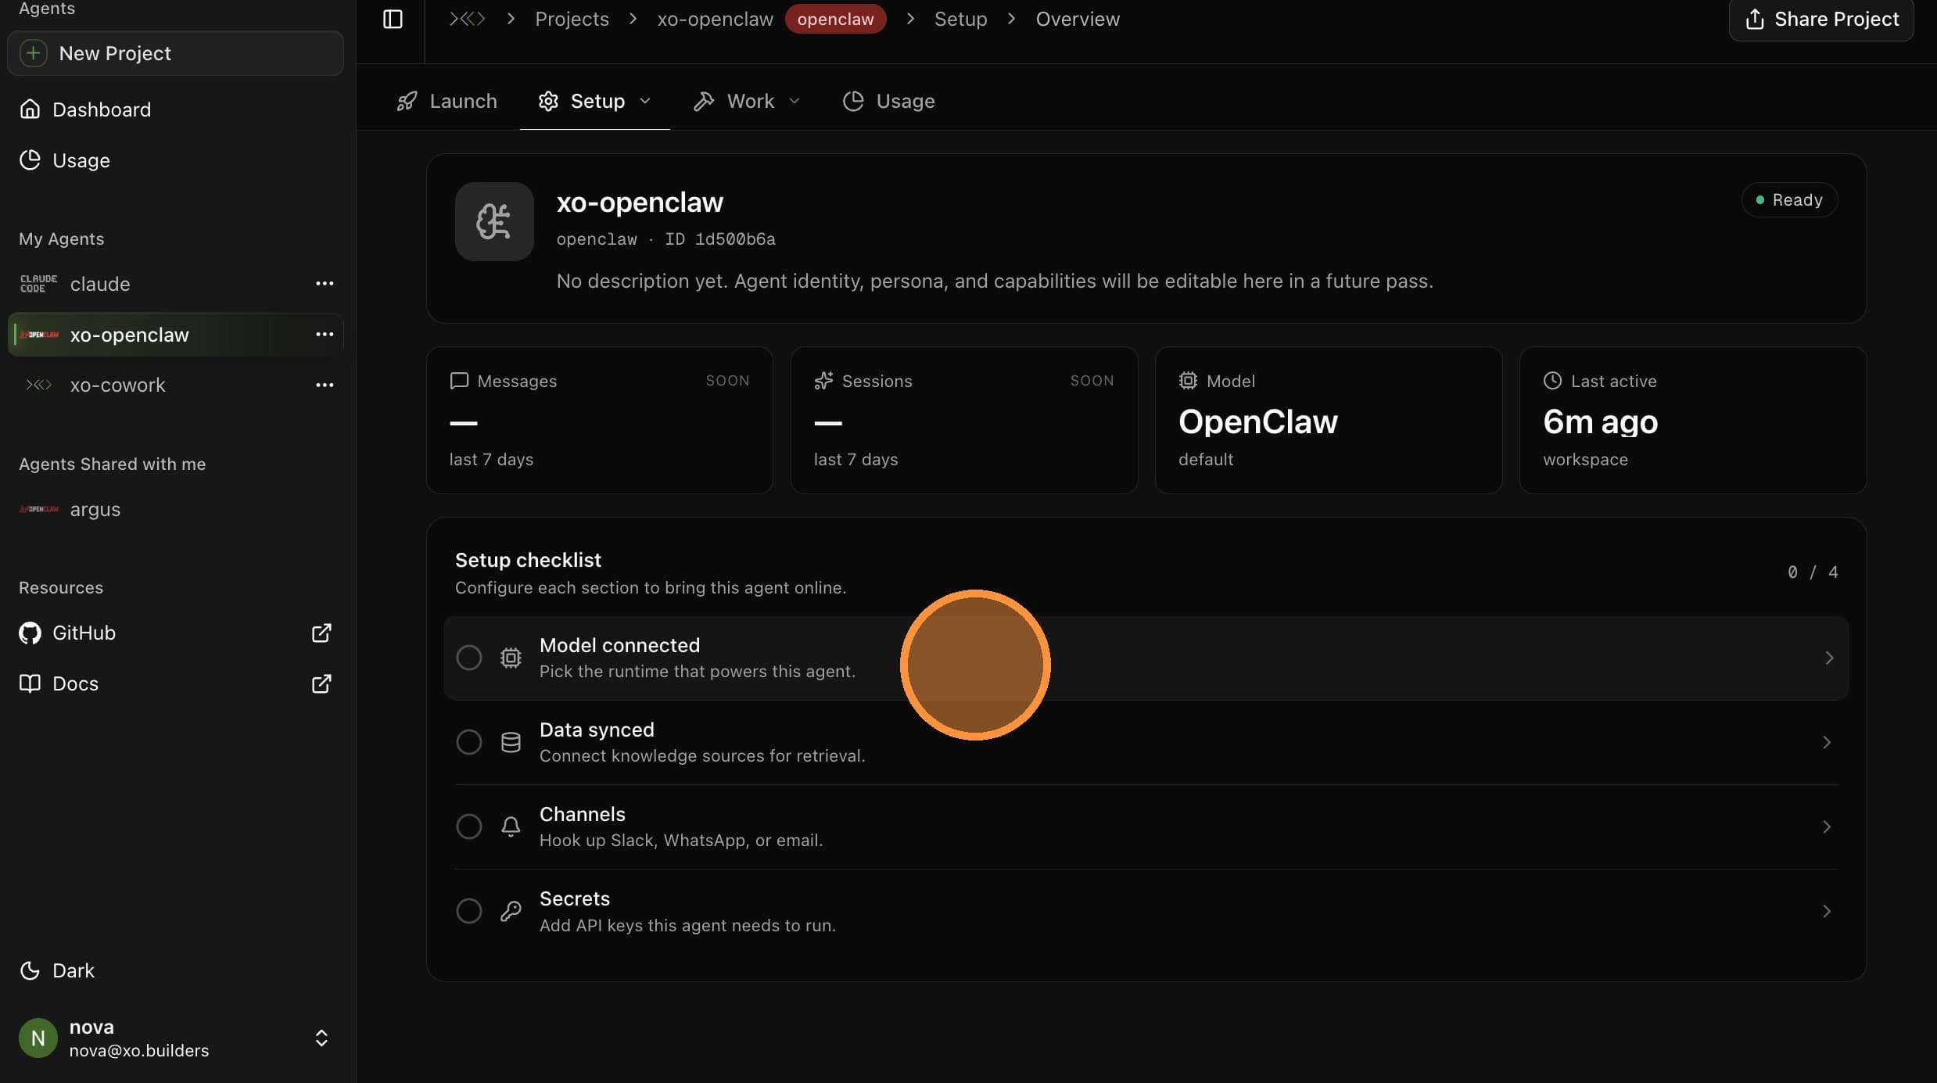Go to xo-openclaw in breadcrumb
Viewport: 1937px width, 1083px height.
(x=715, y=19)
